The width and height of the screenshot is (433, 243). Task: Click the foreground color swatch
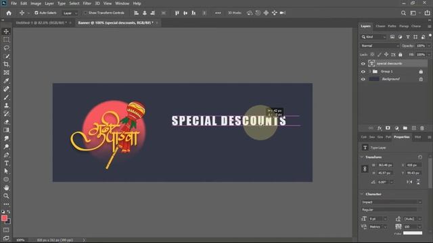4,218
